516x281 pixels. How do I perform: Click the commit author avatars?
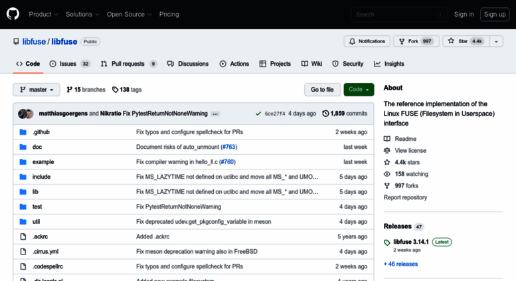click(x=26, y=114)
